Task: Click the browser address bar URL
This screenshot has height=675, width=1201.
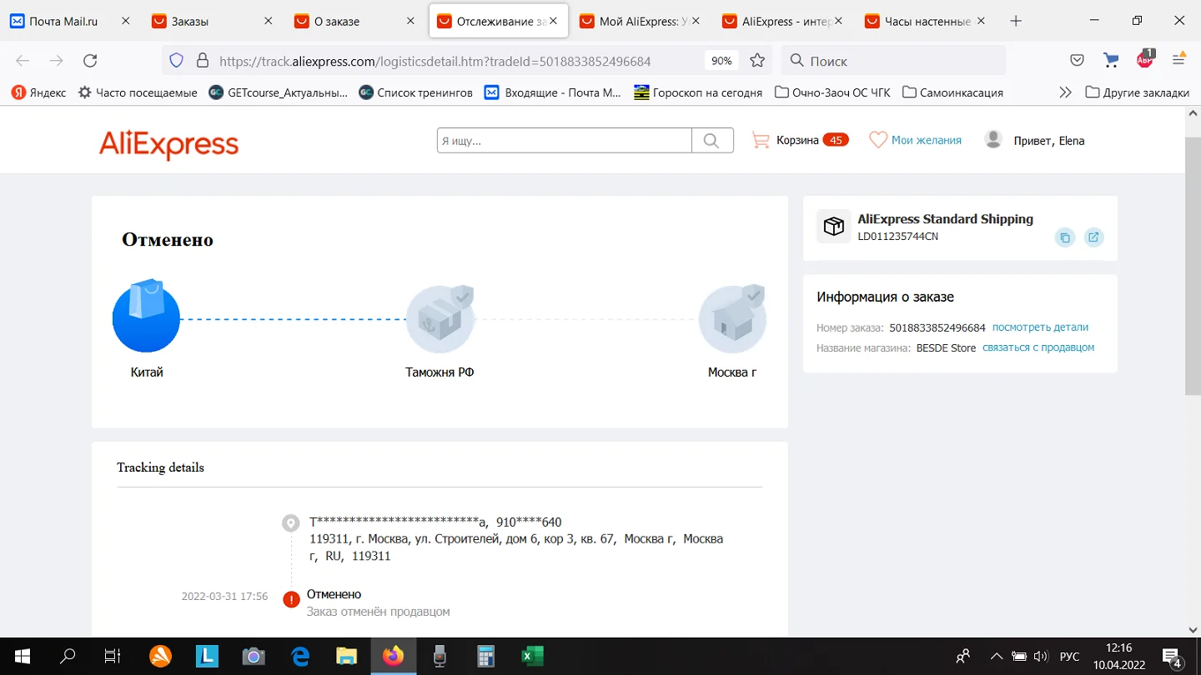Action: [435, 61]
